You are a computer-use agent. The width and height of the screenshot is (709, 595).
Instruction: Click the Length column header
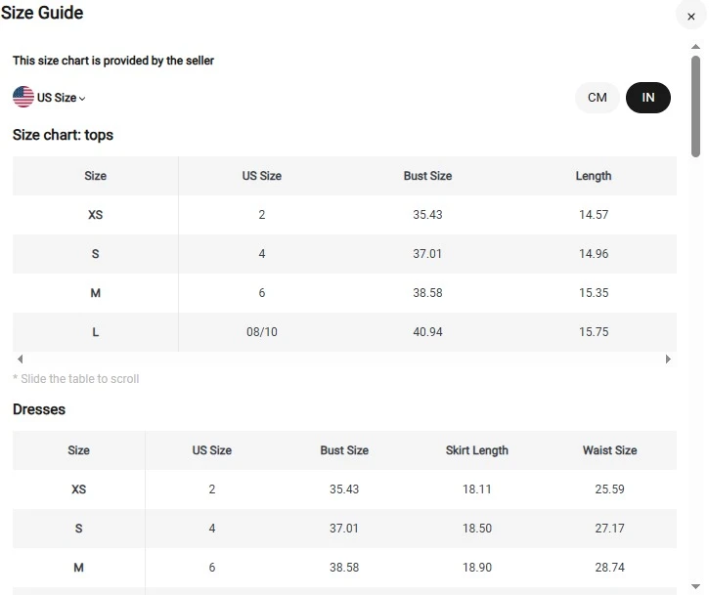(x=593, y=176)
